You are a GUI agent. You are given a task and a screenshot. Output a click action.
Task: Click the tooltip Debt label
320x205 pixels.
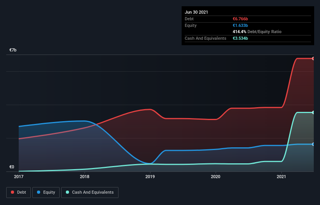coord(189,19)
